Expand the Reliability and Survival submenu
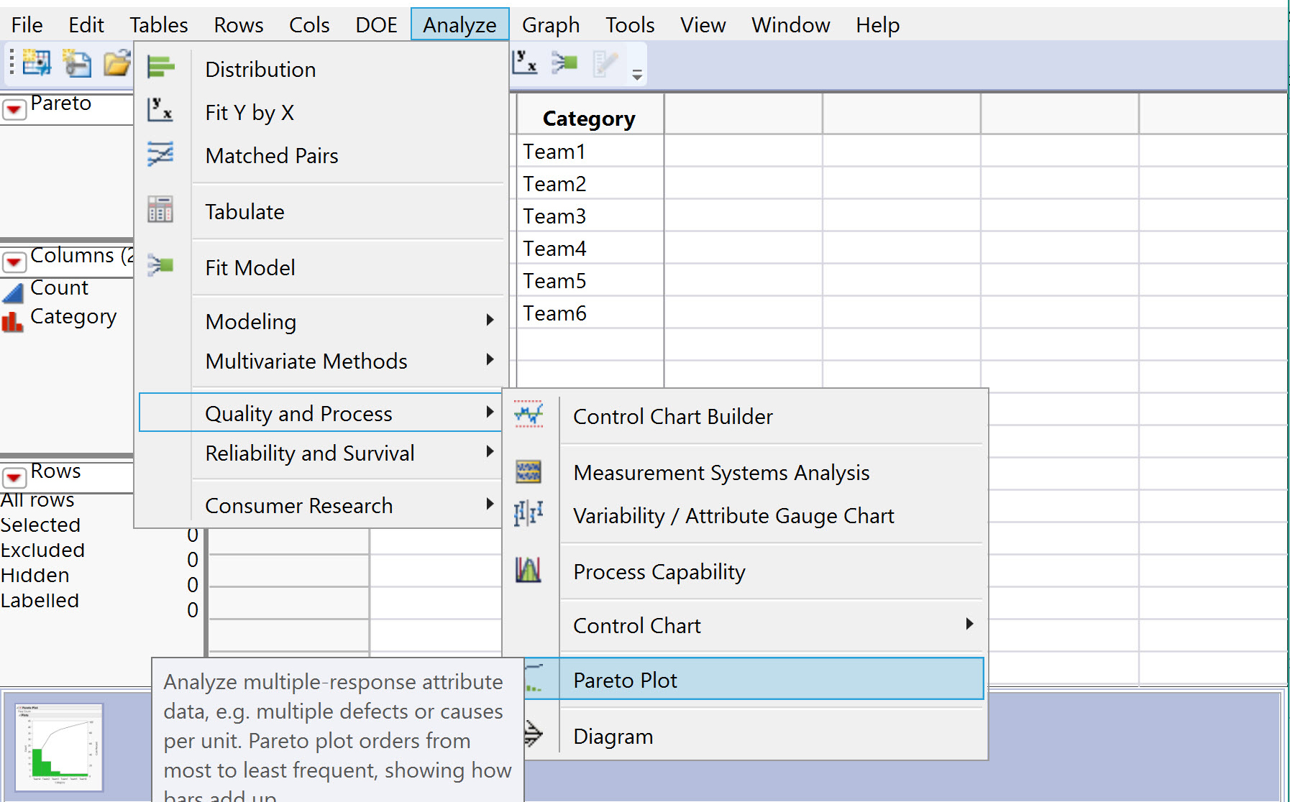The height and width of the screenshot is (802, 1290). (x=490, y=451)
